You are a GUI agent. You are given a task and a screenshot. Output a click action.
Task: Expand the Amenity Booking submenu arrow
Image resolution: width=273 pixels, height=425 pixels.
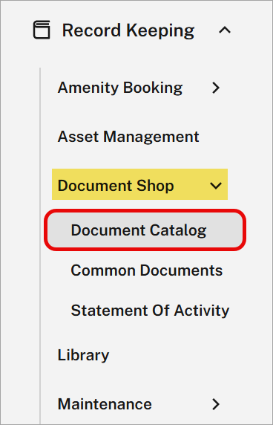coord(216,88)
